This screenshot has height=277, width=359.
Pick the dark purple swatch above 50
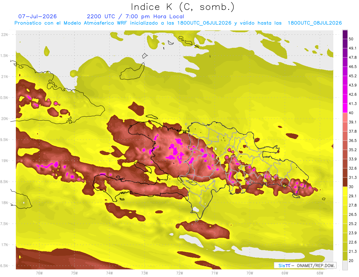tap(345, 34)
